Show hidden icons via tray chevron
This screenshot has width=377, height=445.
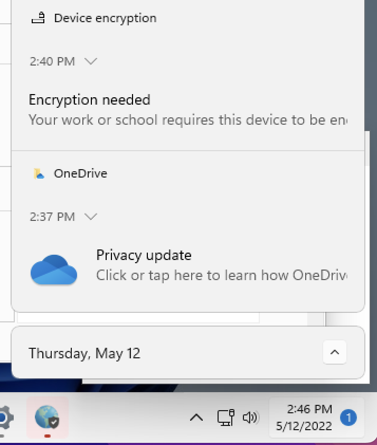point(196,418)
